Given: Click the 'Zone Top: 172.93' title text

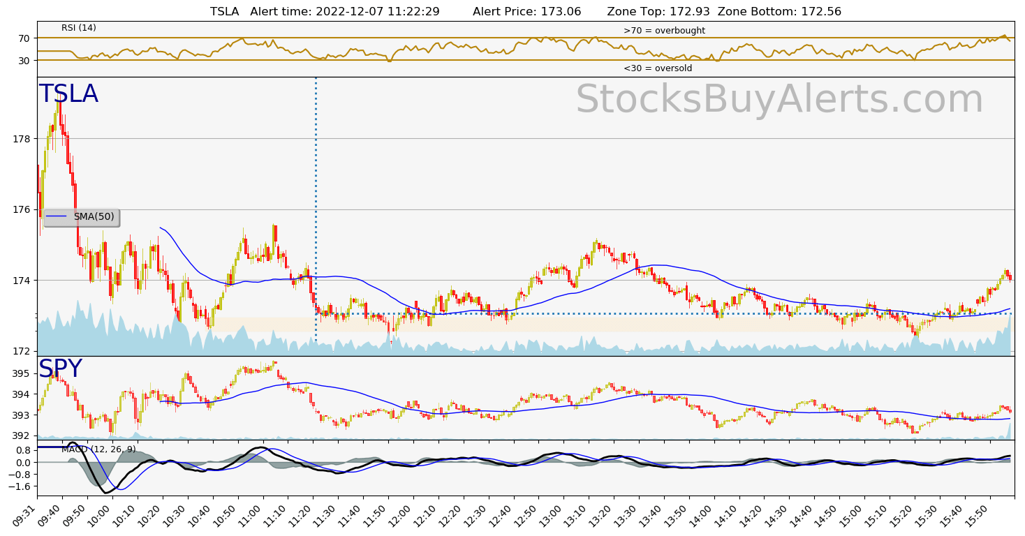Looking at the screenshot, I should pyautogui.click(x=659, y=12).
